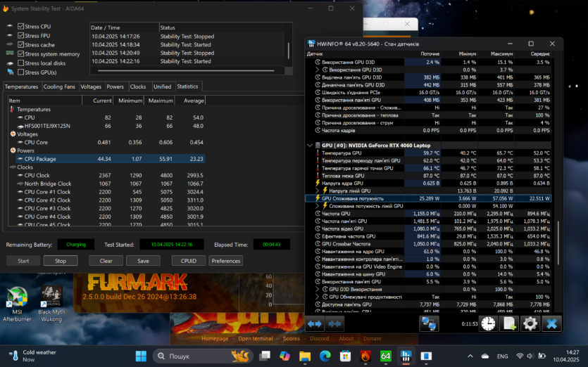Open volume speaker tray icon
This screenshot has height=367, width=588.
click(530, 356)
